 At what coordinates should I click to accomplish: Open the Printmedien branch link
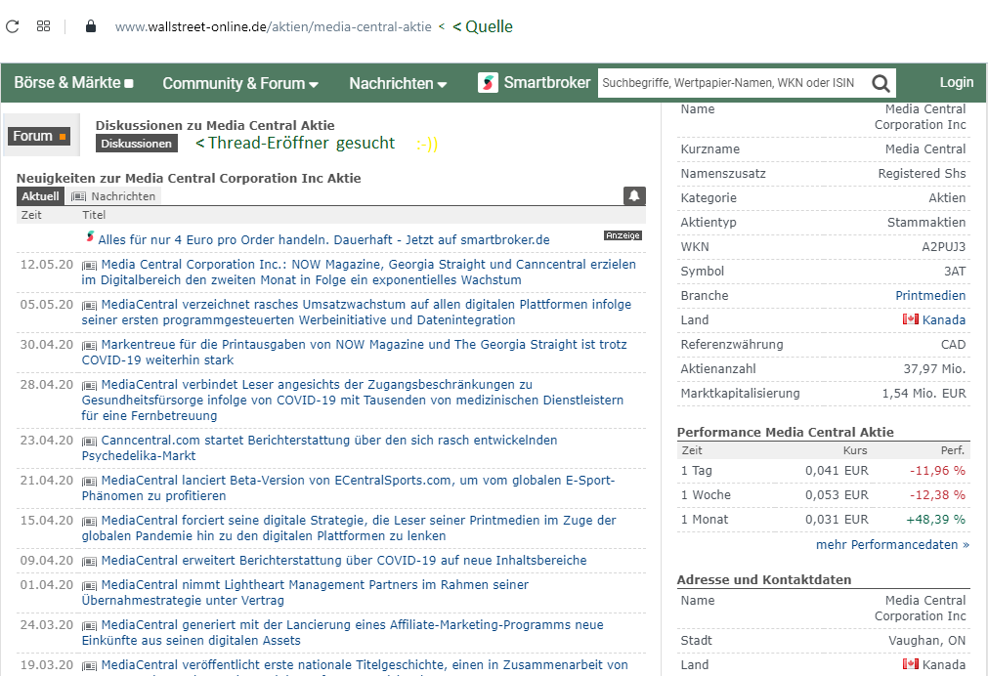click(930, 295)
